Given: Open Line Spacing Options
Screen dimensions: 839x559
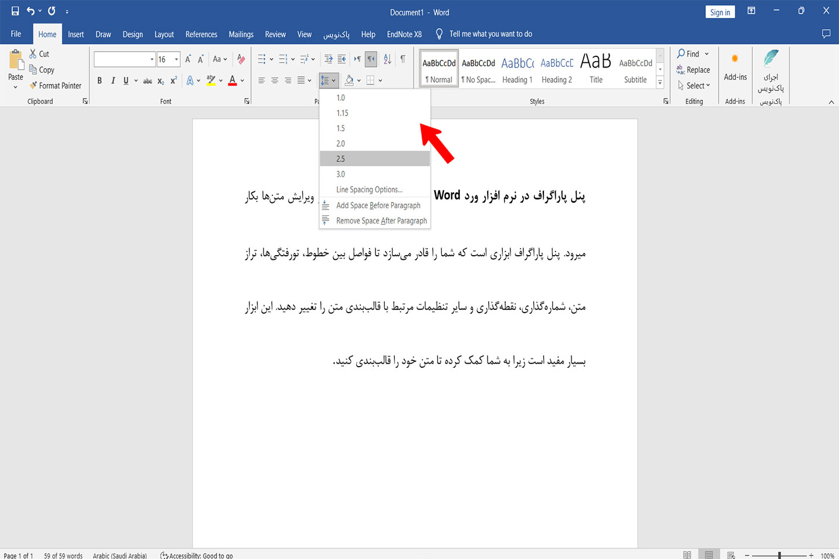Looking at the screenshot, I should coord(375,189).
